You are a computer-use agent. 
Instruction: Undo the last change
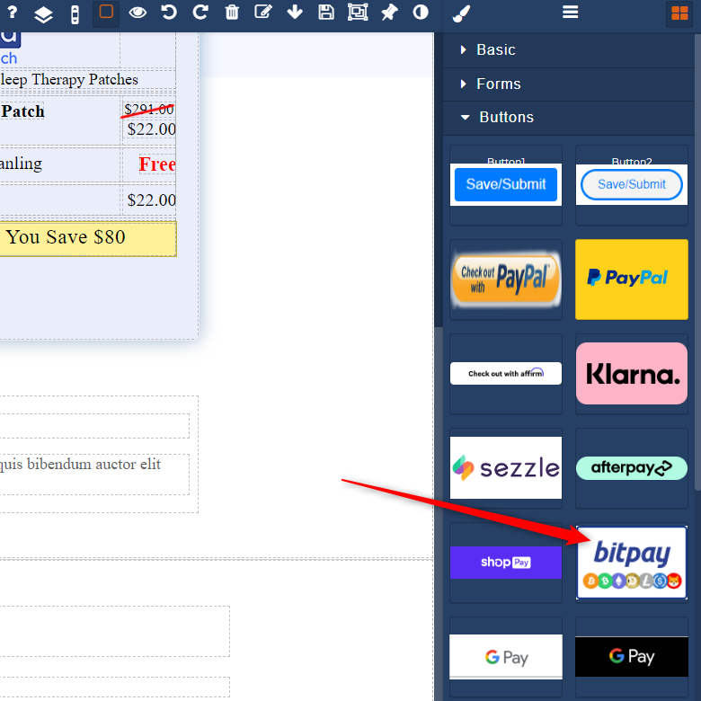pos(168,13)
